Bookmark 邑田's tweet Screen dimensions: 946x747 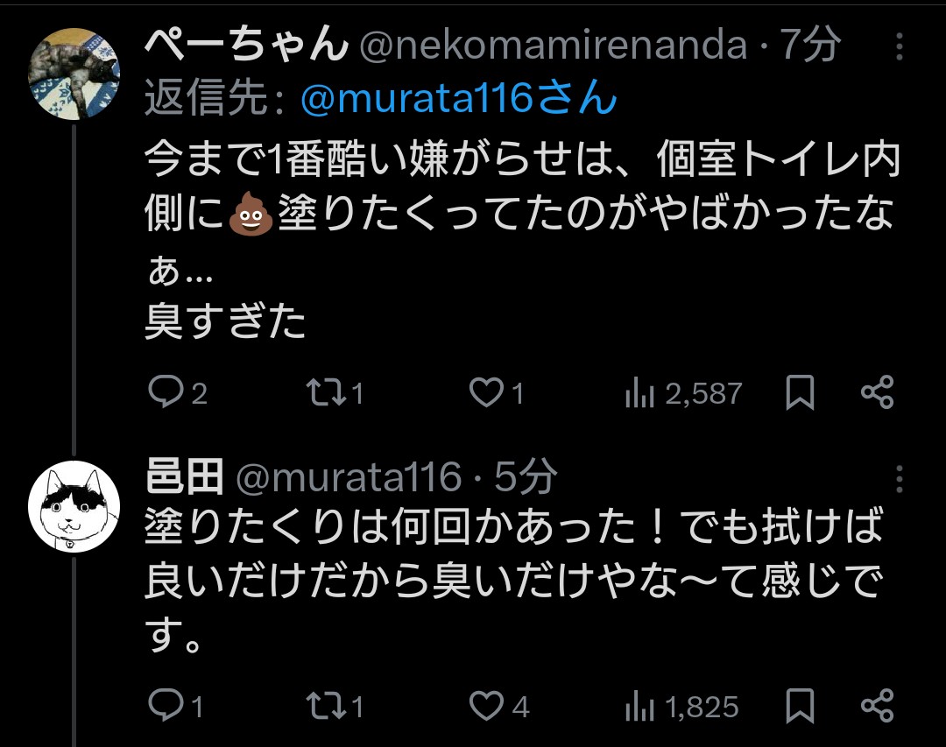799,706
